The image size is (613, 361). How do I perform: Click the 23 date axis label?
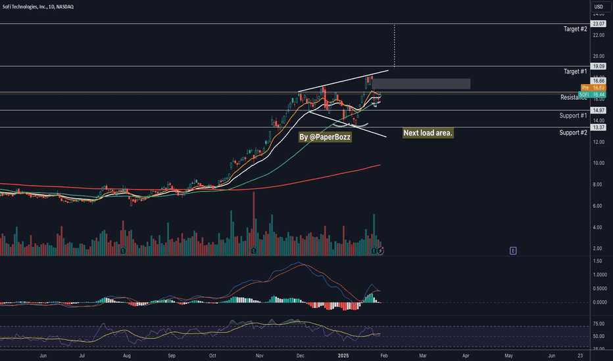[581, 356]
